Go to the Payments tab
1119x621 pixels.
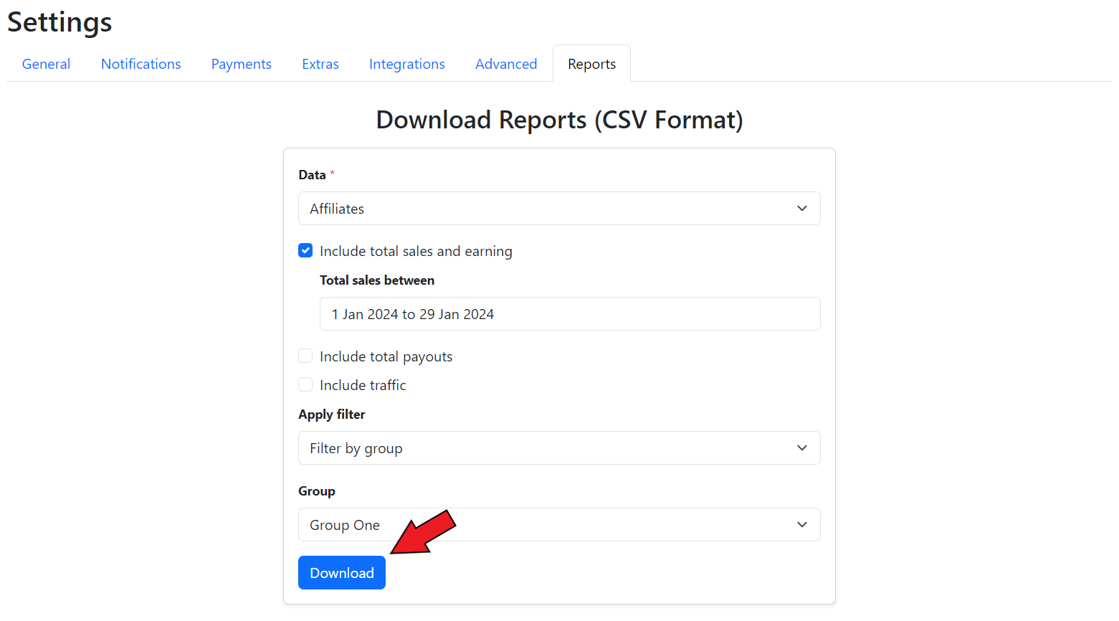click(241, 64)
